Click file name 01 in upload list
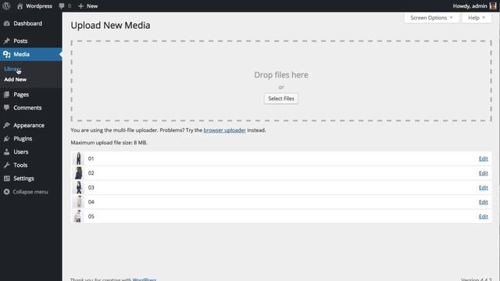Viewport: 500px width, 281px height. click(x=91, y=158)
